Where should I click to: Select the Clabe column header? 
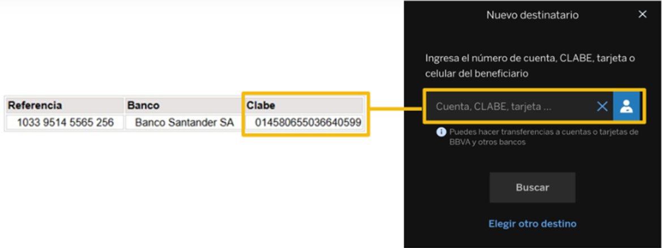[260, 106]
